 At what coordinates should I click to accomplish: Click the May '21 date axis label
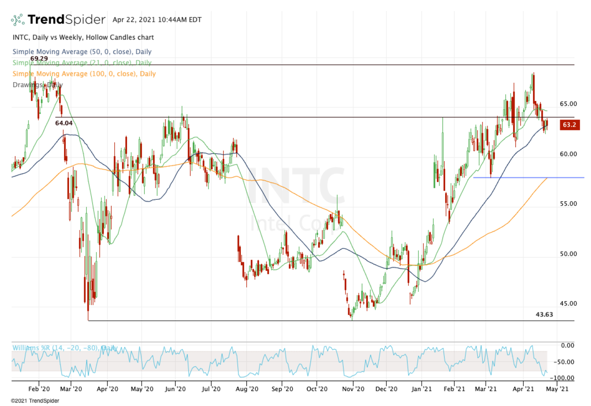point(556,388)
